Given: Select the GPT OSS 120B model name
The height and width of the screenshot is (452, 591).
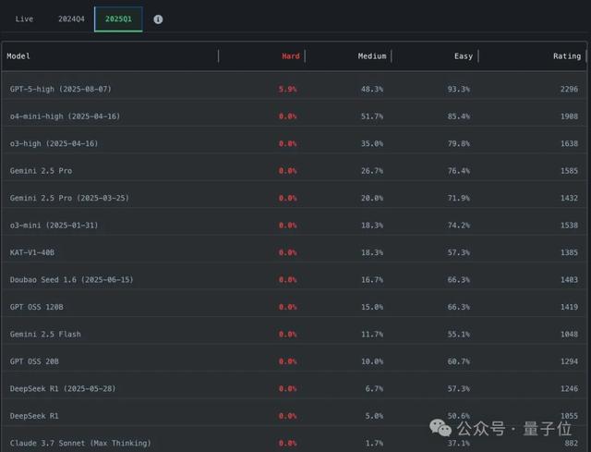Looking at the screenshot, I should [x=37, y=307].
